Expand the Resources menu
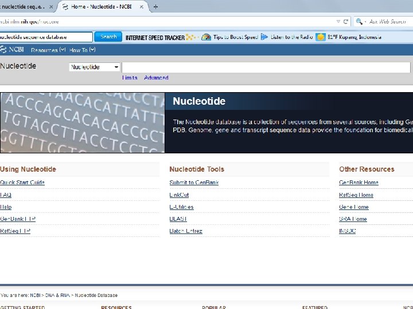This screenshot has height=309, width=413. point(48,50)
